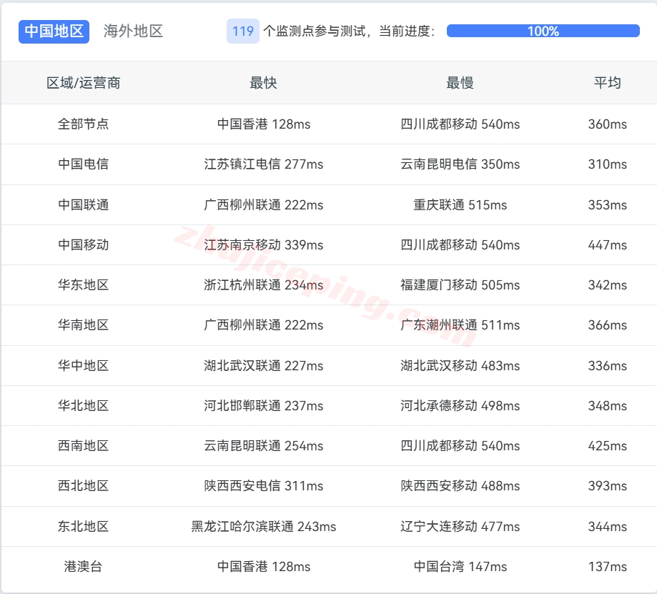Click the 366ms average for 华南地区

point(607,325)
